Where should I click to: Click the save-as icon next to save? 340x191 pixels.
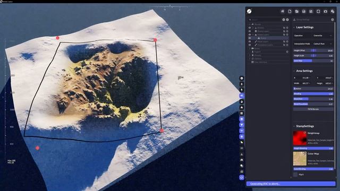311,11
